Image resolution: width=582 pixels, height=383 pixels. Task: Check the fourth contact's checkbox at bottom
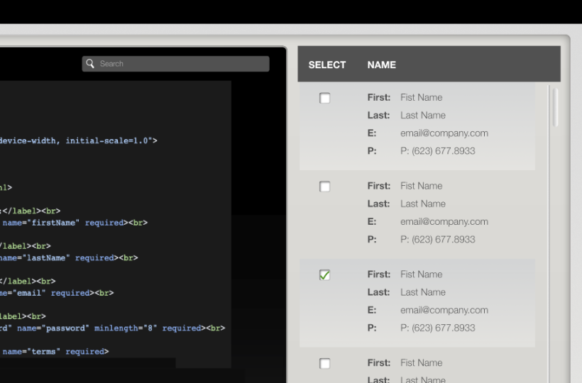click(325, 363)
